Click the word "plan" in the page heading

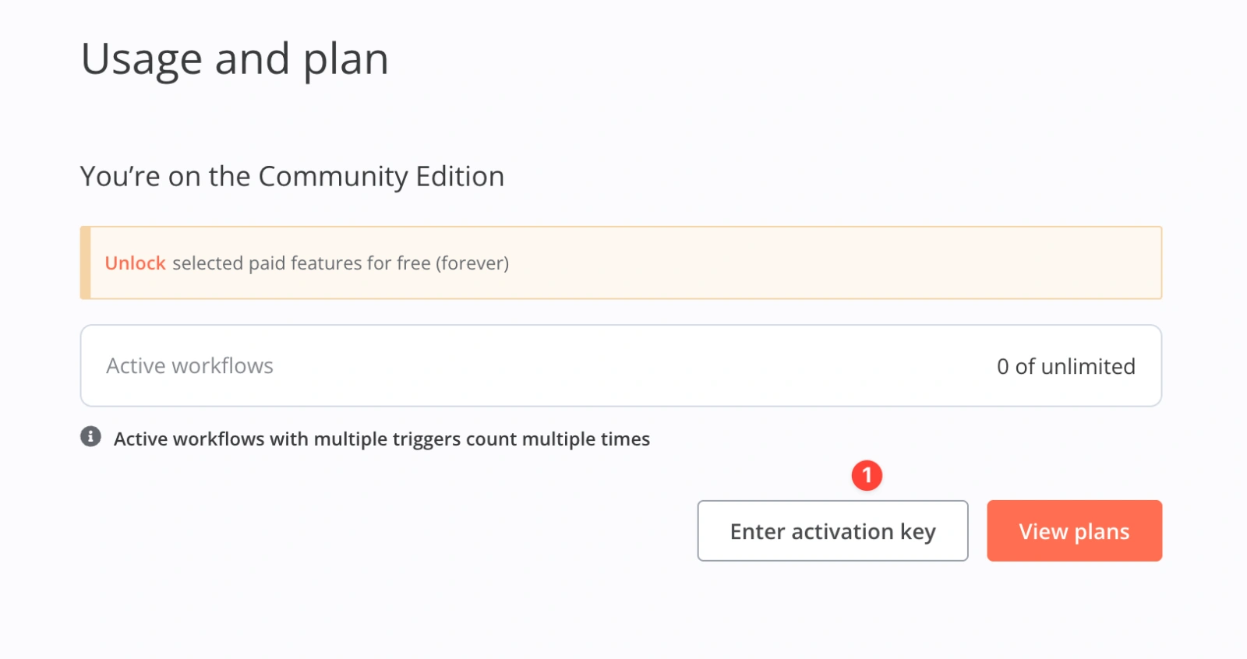point(345,59)
